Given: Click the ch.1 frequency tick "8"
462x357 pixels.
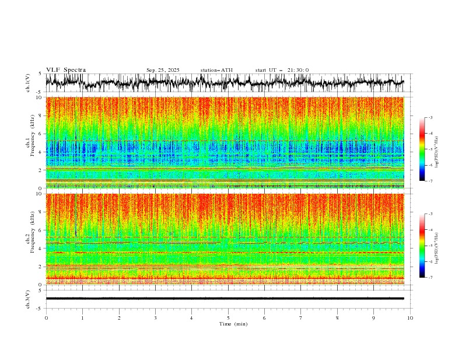Looking at the screenshot, I should point(41,116).
